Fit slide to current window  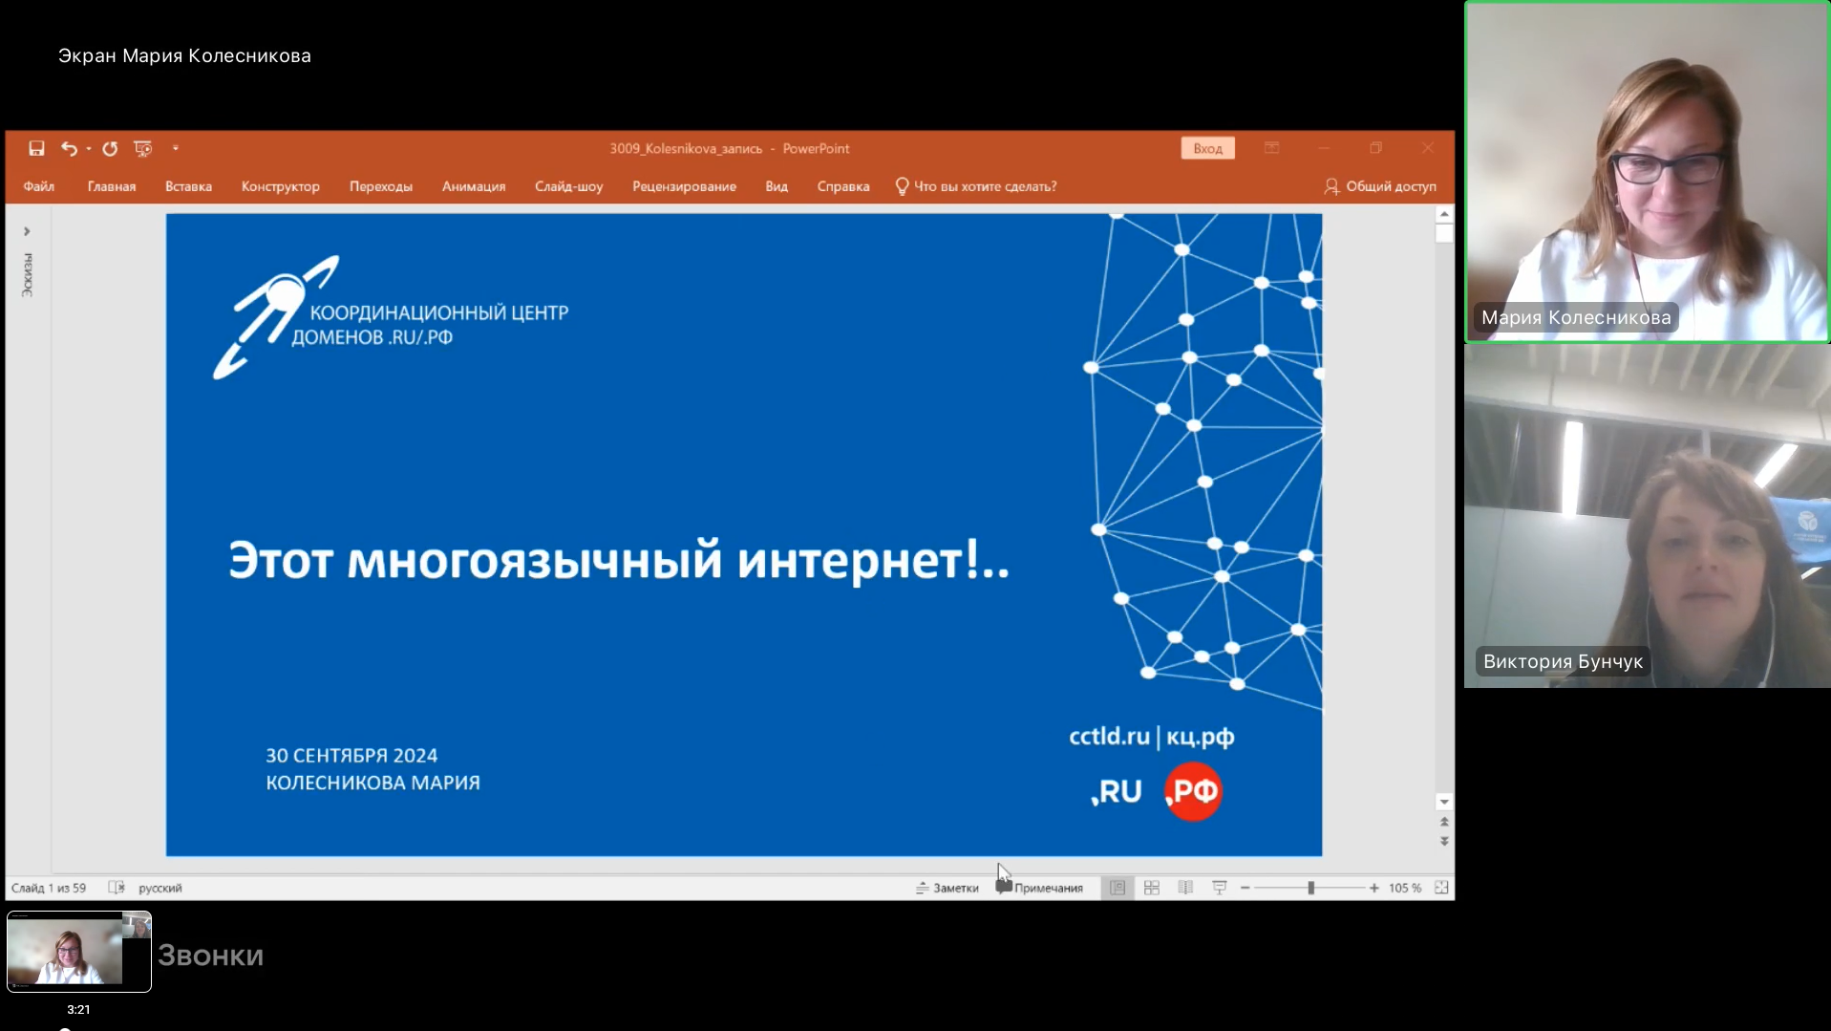coord(1441,888)
